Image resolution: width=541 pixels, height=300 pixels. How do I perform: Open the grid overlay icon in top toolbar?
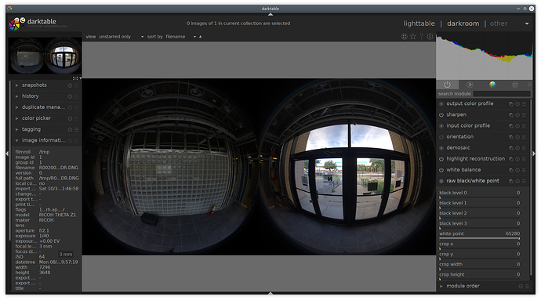[x=404, y=37]
